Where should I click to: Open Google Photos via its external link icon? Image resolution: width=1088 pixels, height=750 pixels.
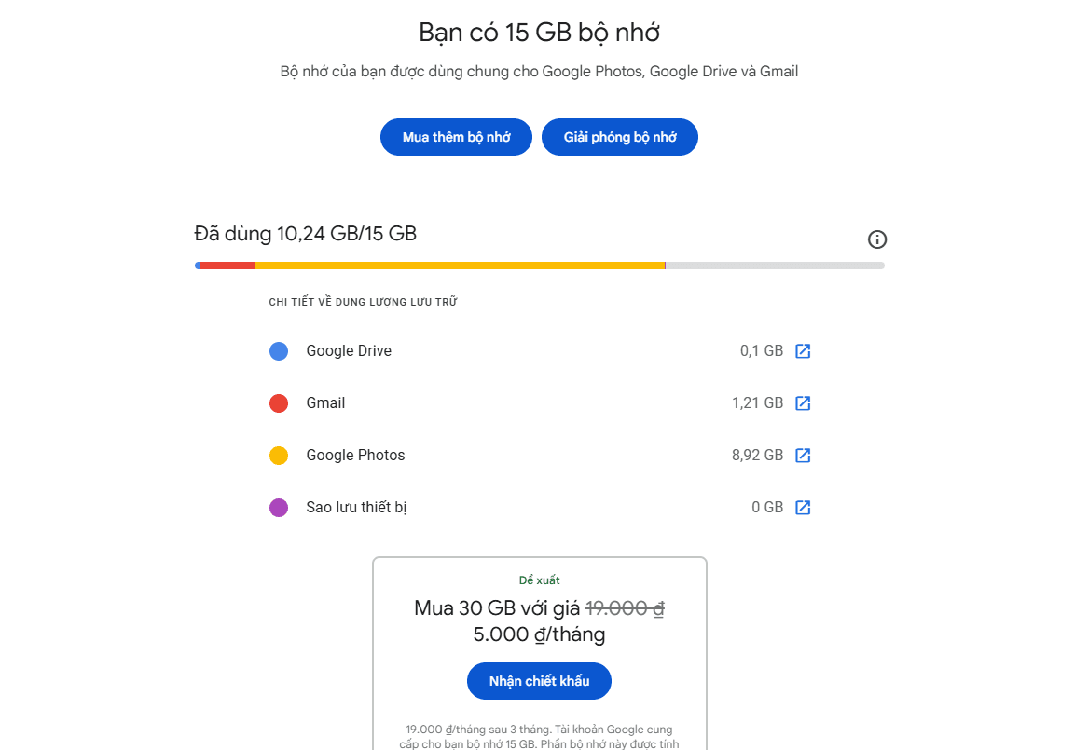click(x=803, y=455)
